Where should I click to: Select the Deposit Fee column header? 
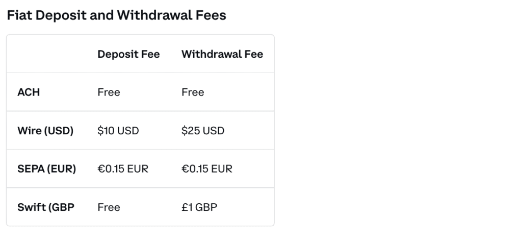[128, 54]
